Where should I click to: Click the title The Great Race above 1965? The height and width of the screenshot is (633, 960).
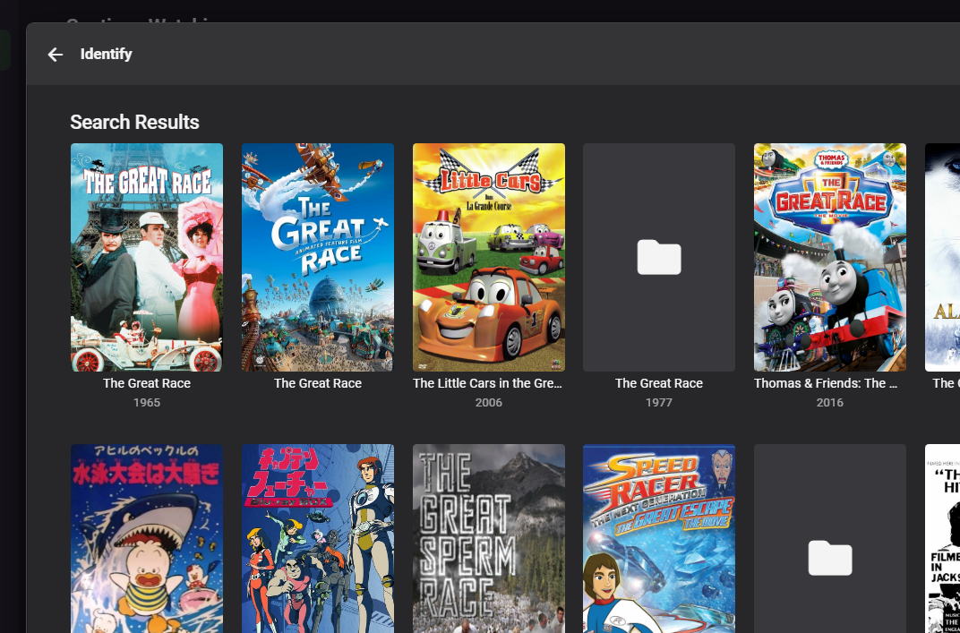tap(147, 383)
